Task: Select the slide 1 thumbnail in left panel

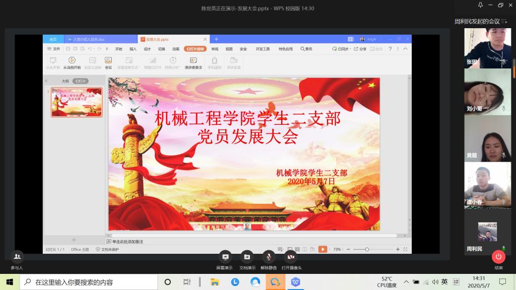Action: coord(77,102)
